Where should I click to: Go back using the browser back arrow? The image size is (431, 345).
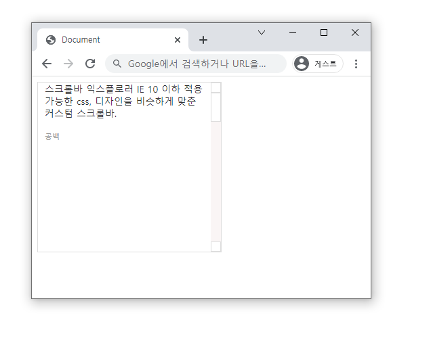[47, 64]
